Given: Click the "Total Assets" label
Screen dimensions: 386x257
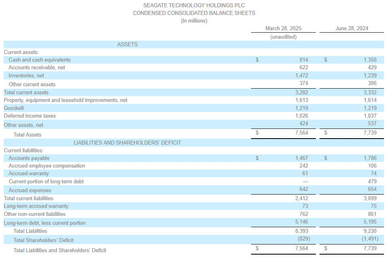Looking at the screenshot, I should point(27,135).
